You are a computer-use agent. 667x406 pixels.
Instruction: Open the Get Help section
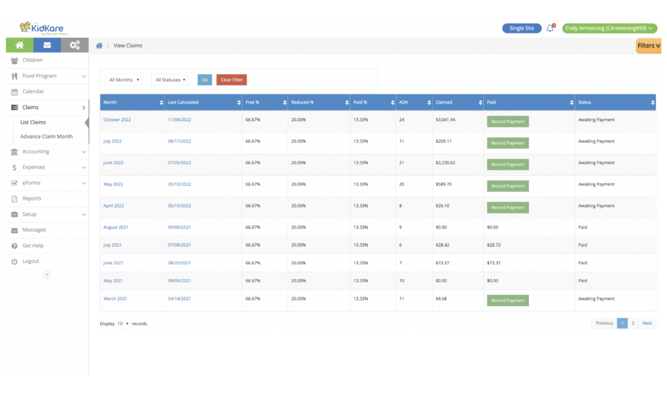click(33, 246)
